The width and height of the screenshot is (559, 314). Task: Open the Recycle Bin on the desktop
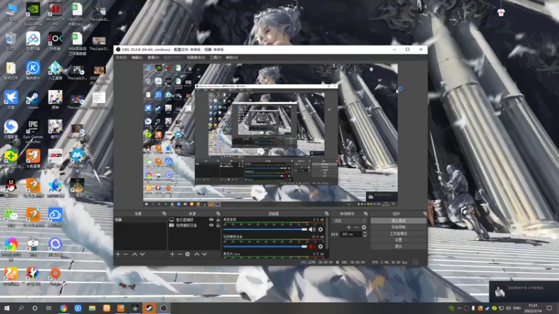point(10,41)
